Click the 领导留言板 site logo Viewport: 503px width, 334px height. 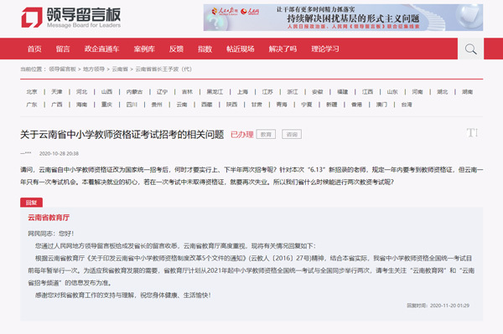point(71,18)
